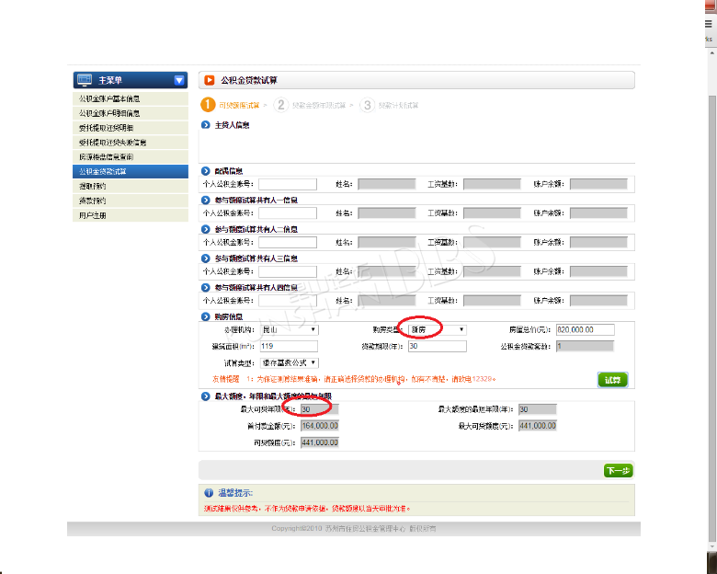Open the 办理机构 dropdown showing 昆山
The image size is (717, 574).
tap(289, 329)
